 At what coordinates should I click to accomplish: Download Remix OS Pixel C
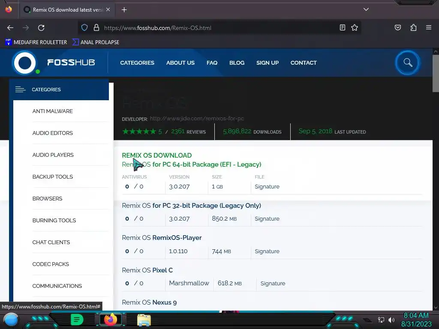point(147,270)
